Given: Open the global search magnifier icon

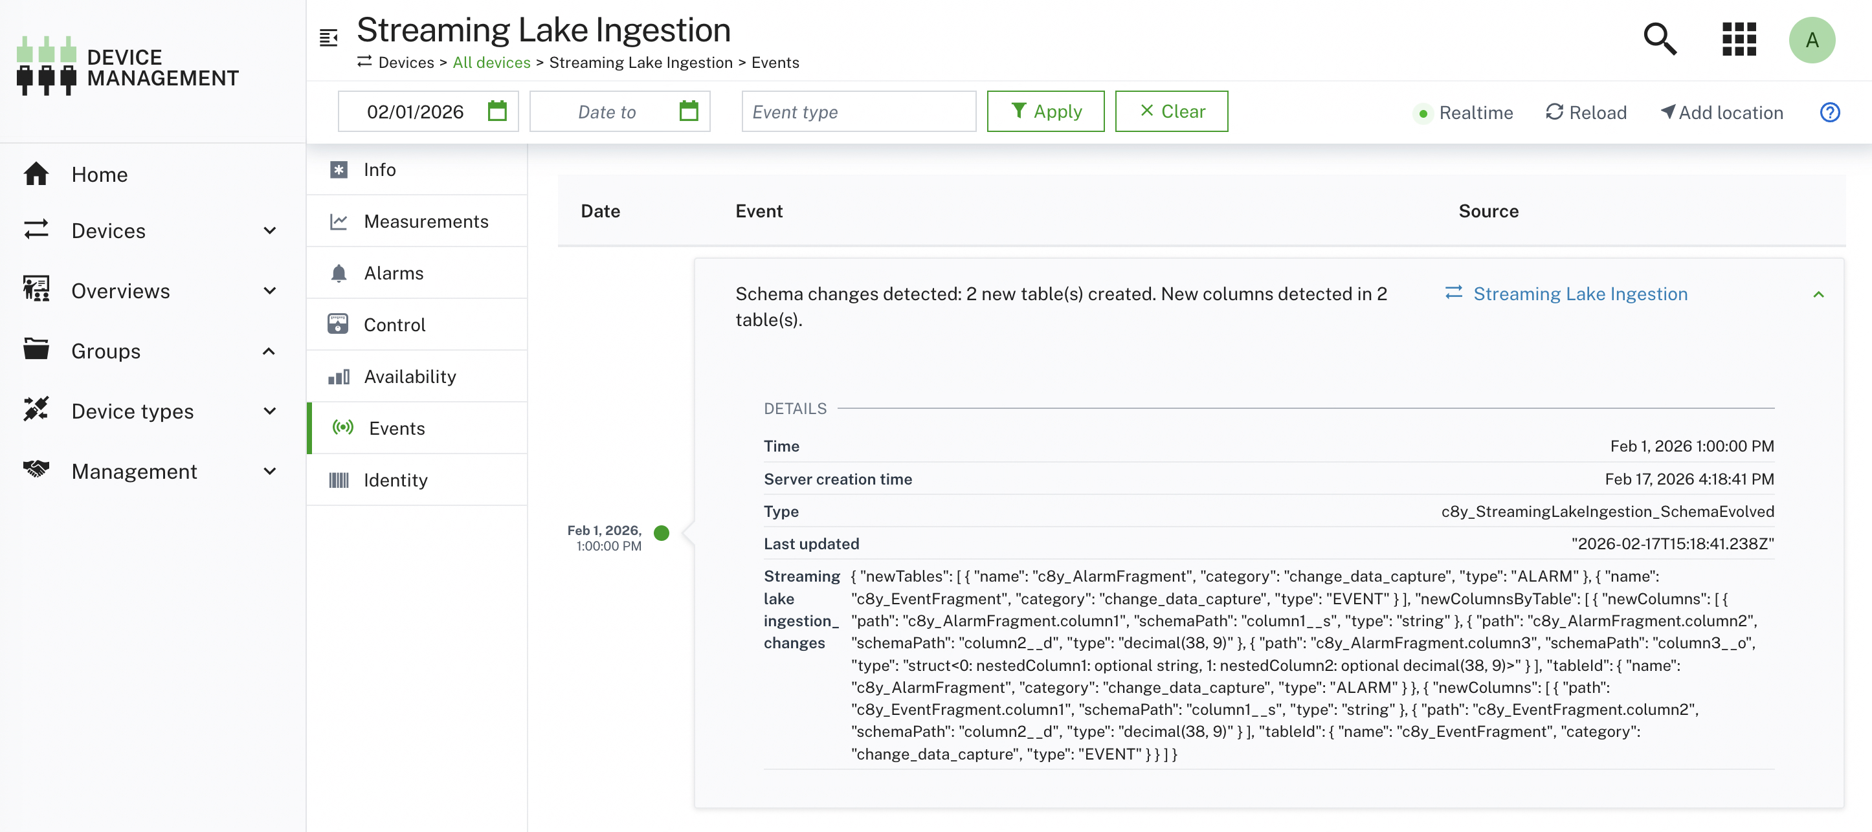Looking at the screenshot, I should (x=1660, y=39).
